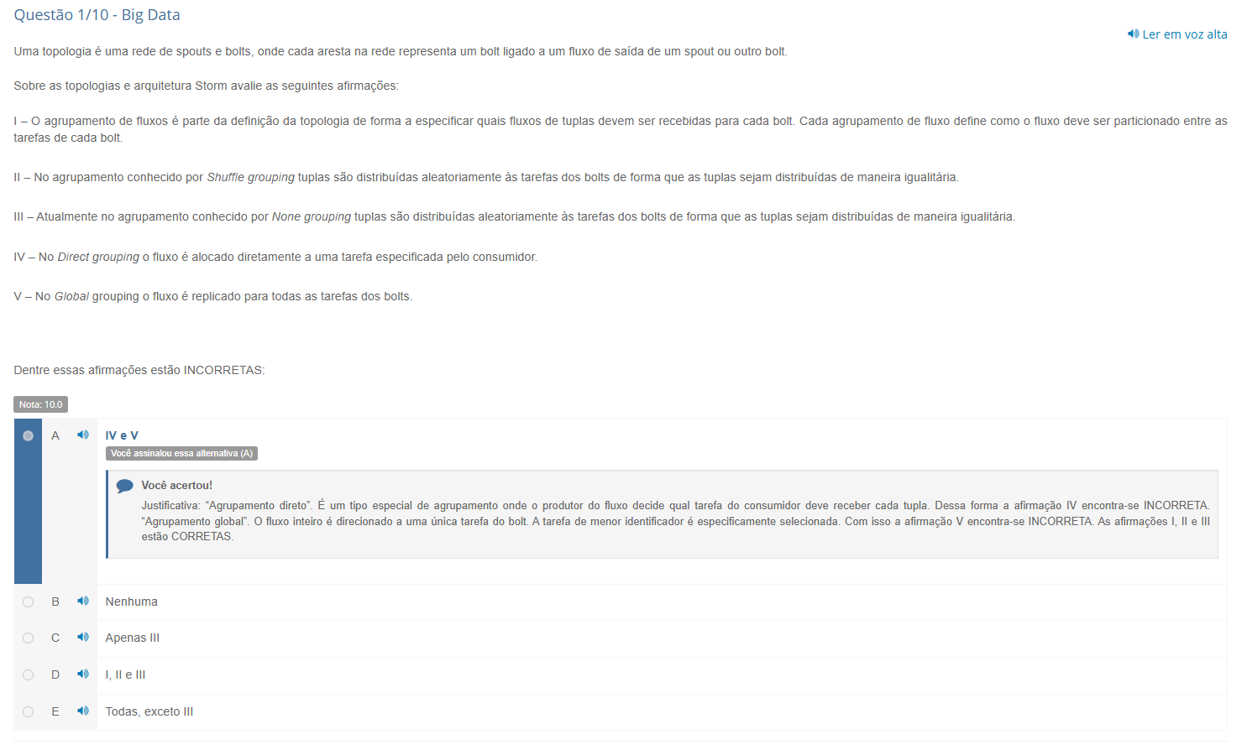Click the Questão 1/10 - Big Data heading

(x=97, y=15)
